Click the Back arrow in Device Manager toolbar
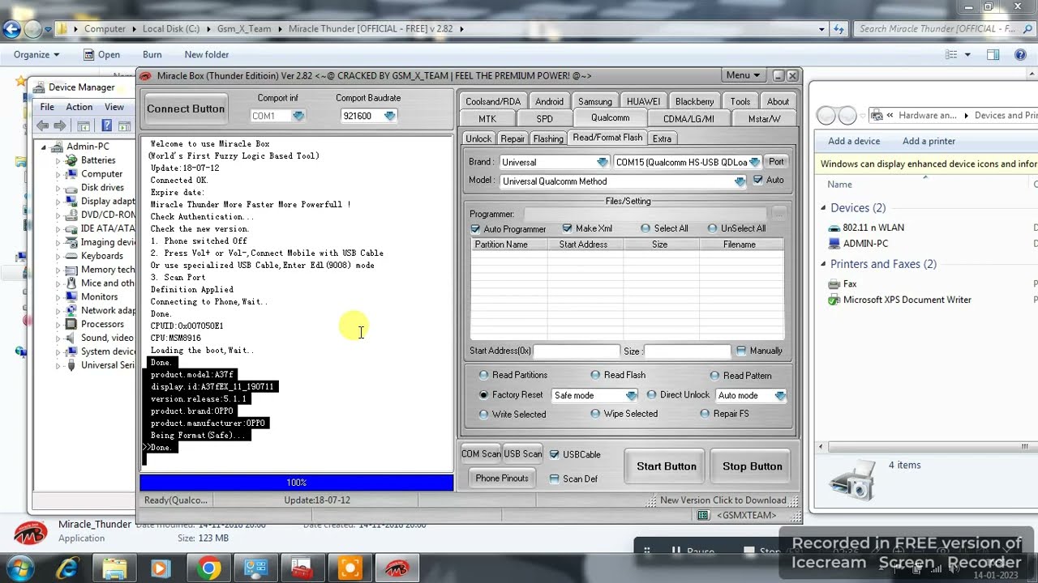The height and width of the screenshot is (583, 1038). coord(43,126)
